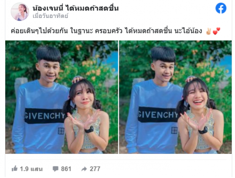The width and height of the screenshot is (235, 178).
Task: Click the GIVENCHY sweater text in right photo
Action: coord(158,115)
